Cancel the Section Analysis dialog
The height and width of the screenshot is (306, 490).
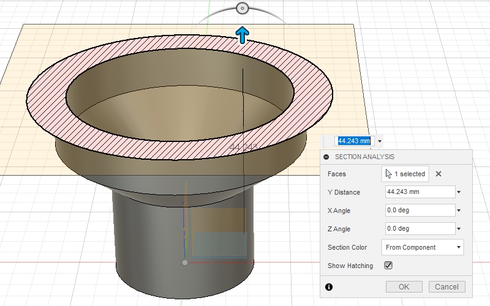447,286
